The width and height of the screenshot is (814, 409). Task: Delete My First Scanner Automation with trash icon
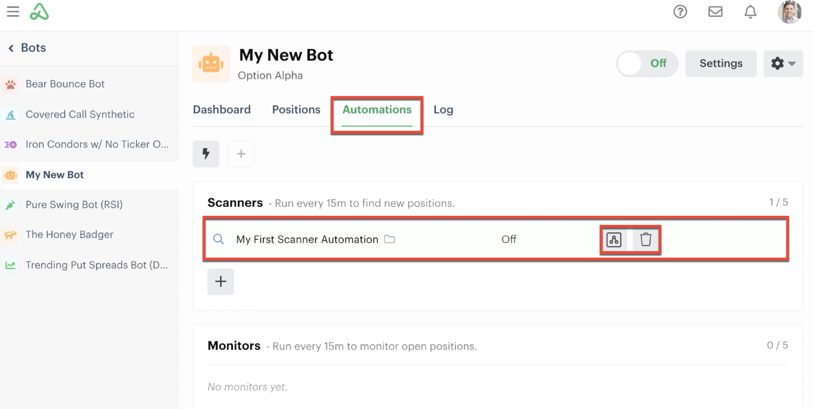[646, 240]
